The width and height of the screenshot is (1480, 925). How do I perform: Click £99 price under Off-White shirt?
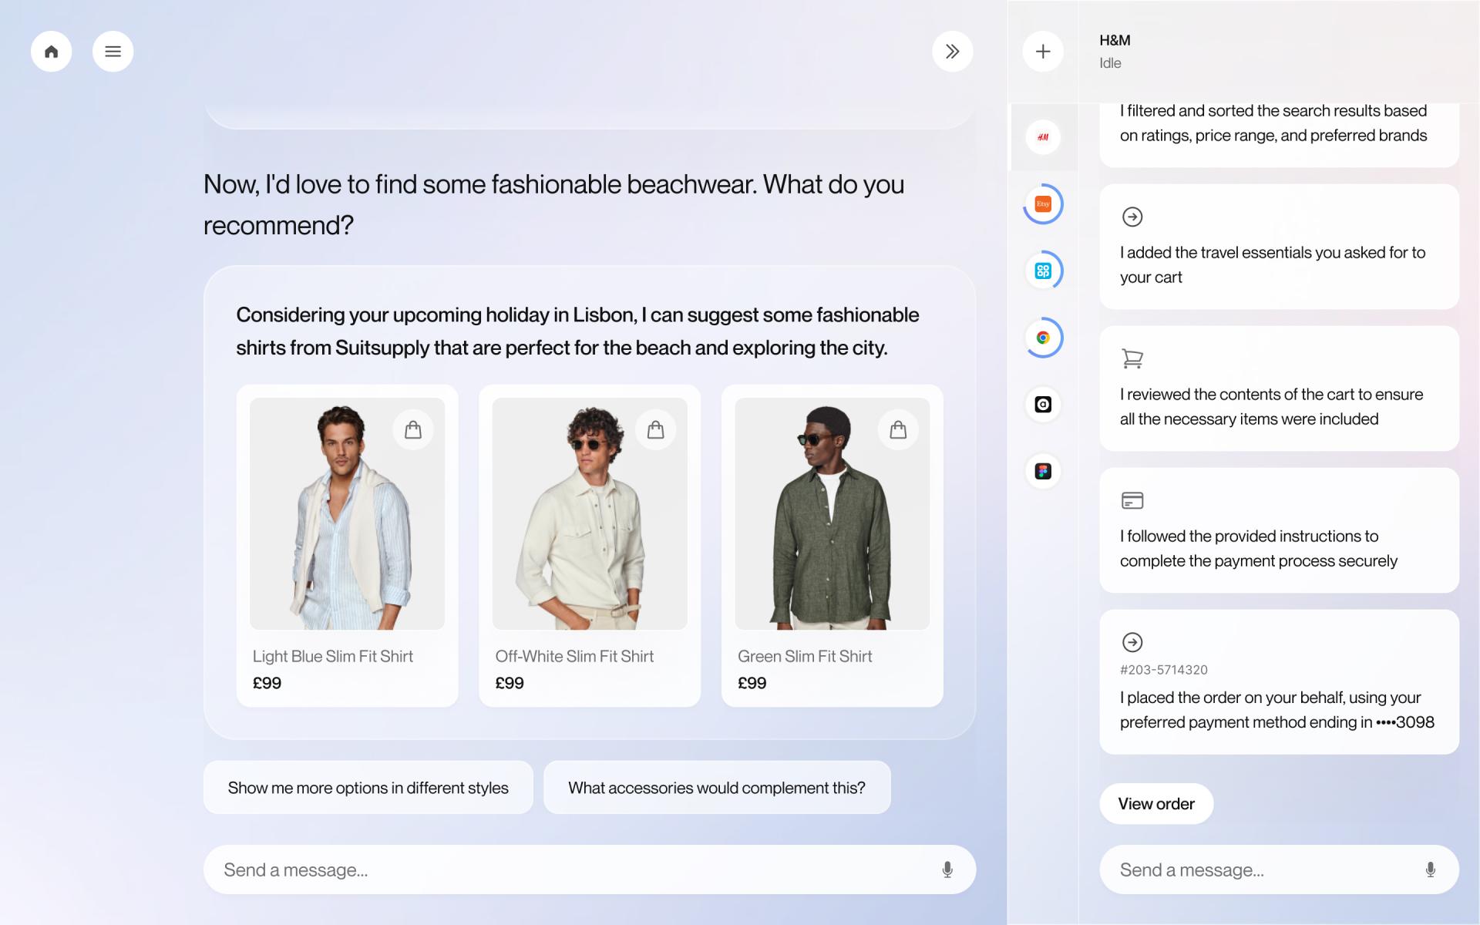coord(510,683)
